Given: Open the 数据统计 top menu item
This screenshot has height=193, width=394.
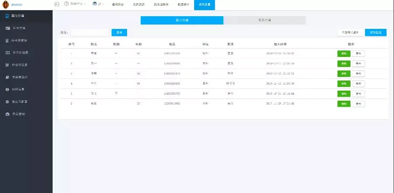Looking at the screenshot, I should coord(184,4).
